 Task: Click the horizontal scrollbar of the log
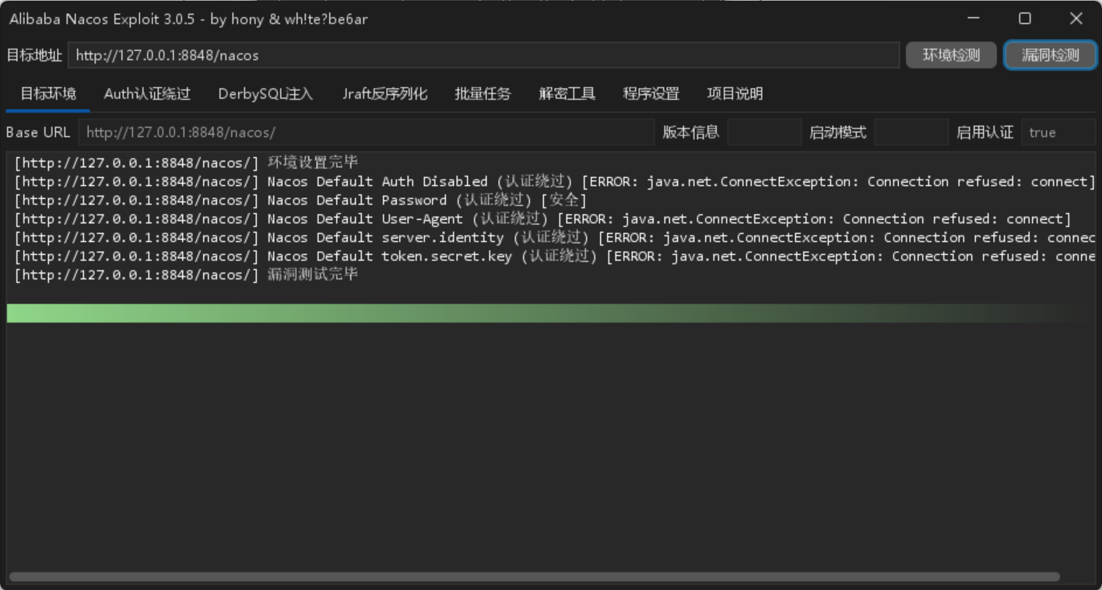534,577
